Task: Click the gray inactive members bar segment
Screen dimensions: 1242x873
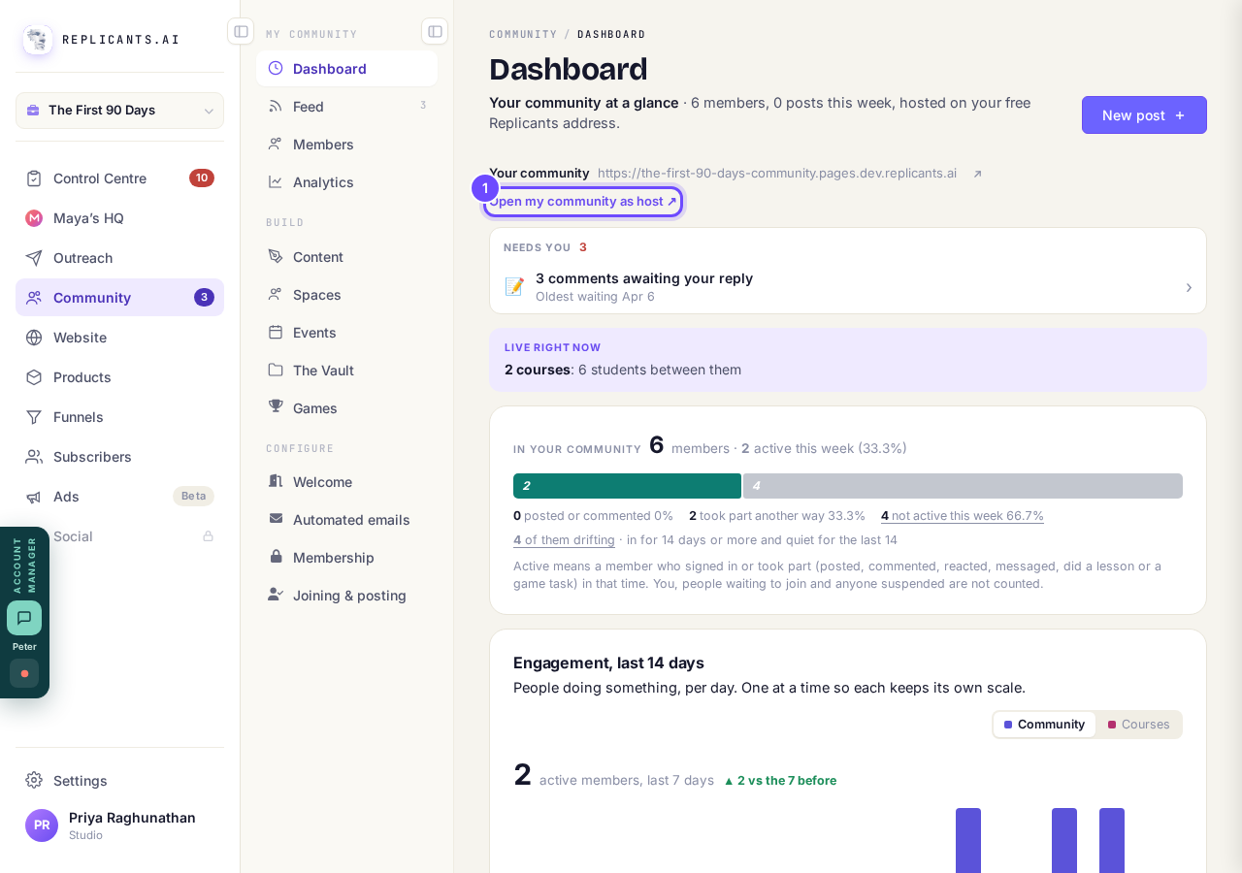Action: pyautogui.click(x=963, y=486)
